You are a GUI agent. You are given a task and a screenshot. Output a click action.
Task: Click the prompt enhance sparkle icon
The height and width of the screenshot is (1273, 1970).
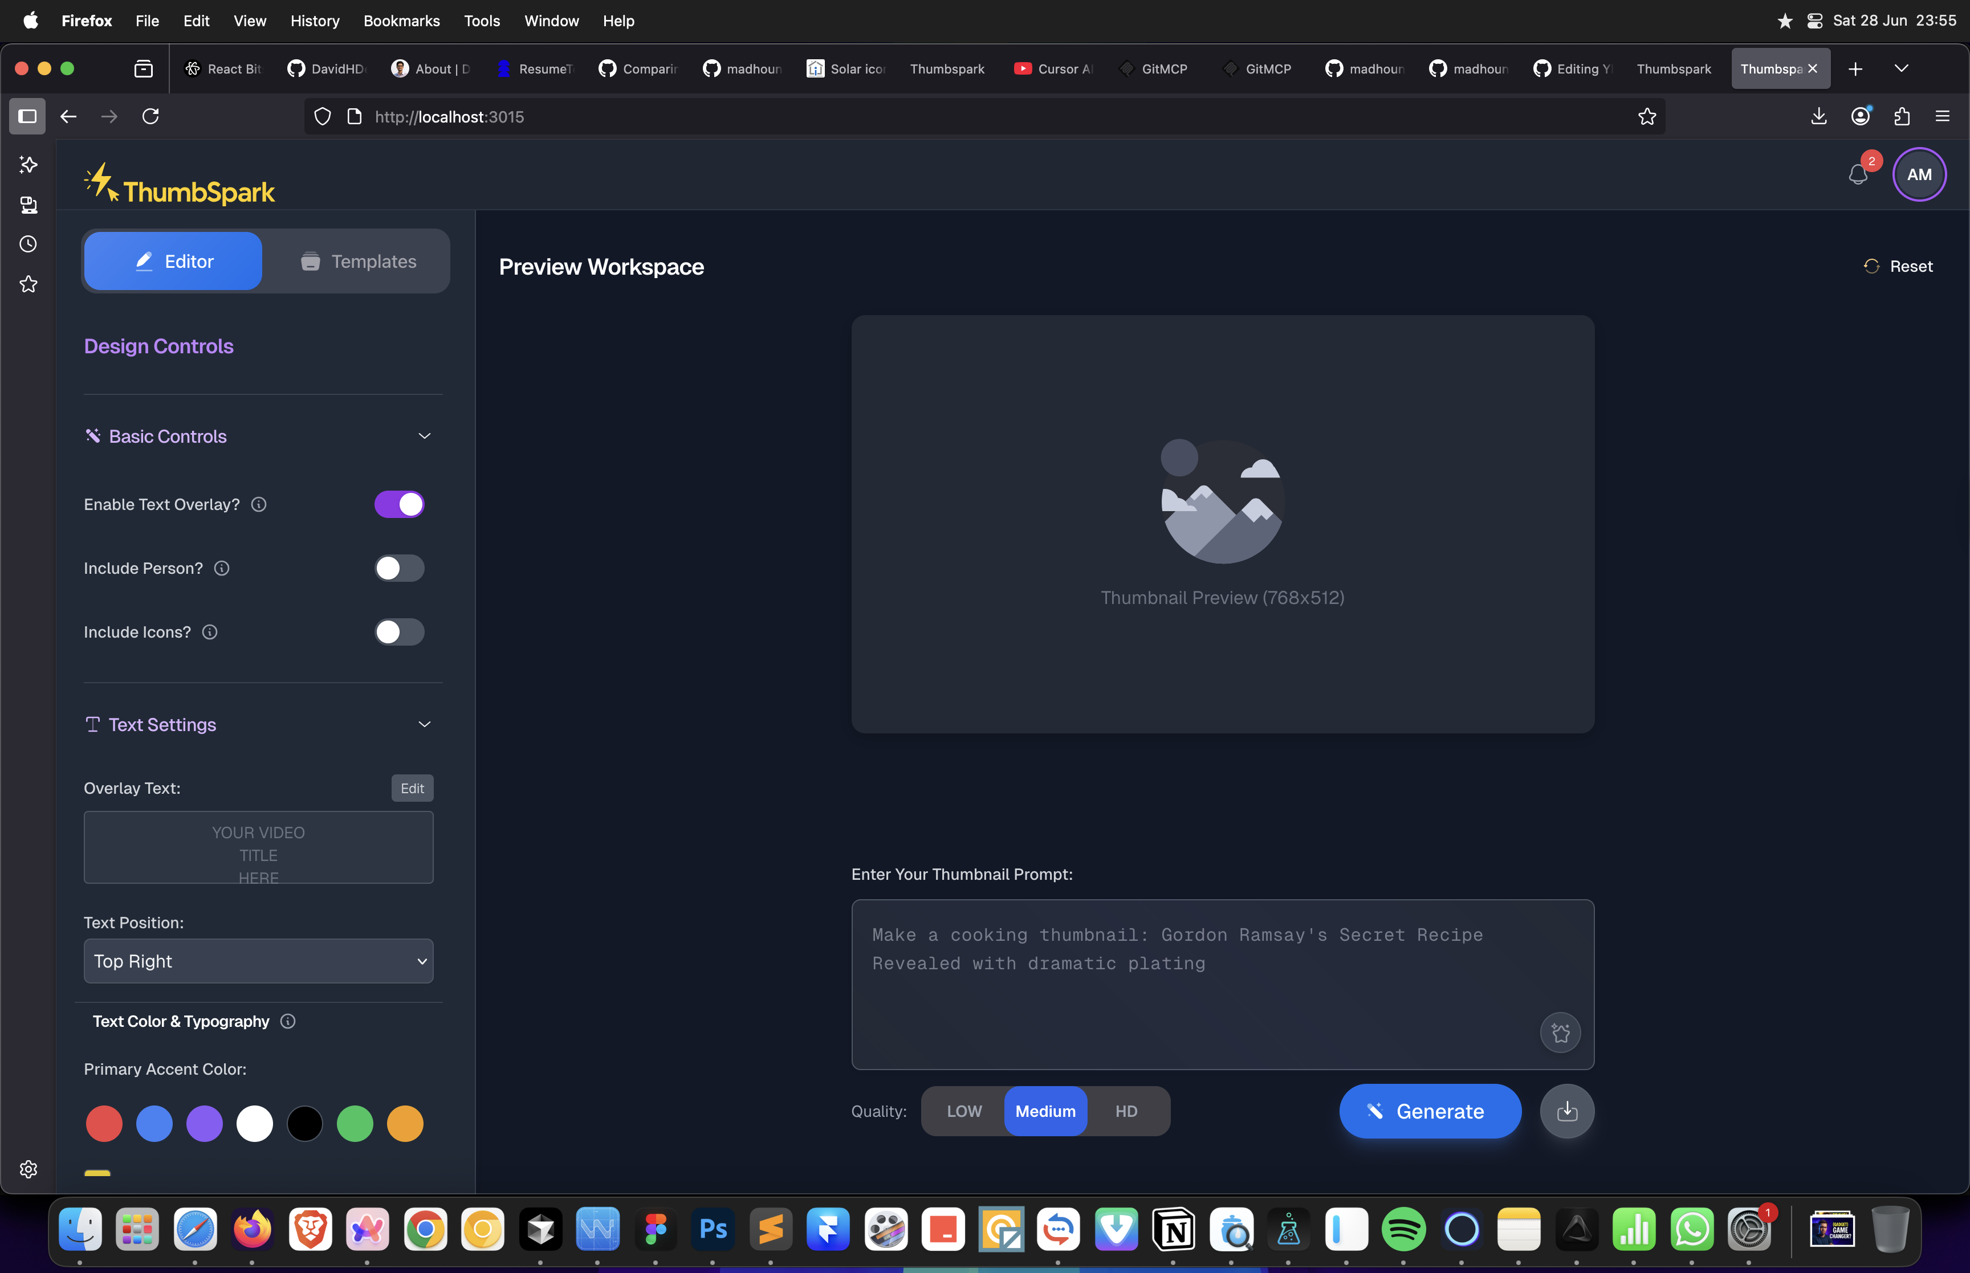pyautogui.click(x=1560, y=1033)
